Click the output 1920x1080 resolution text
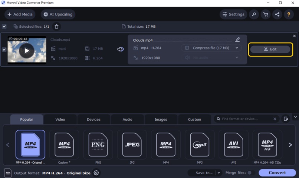This screenshot has height=178, width=299. [151, 58]
